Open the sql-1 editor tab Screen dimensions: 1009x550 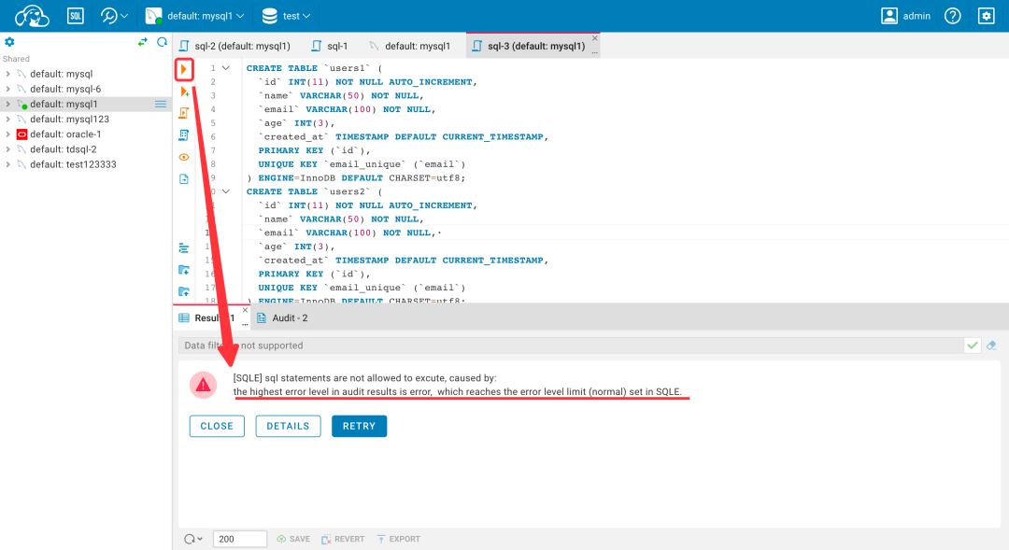click(x=336, y=44)
